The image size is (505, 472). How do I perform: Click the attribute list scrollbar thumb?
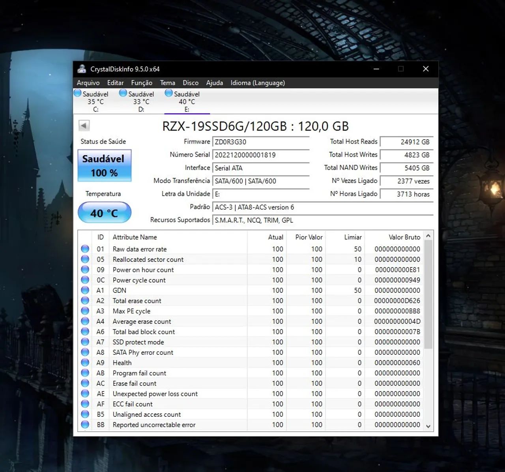tap(428, 294)
